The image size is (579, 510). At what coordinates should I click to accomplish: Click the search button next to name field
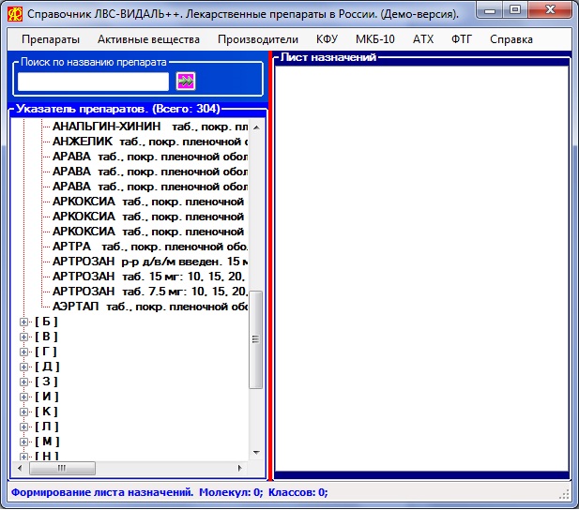tap(186, 82)
